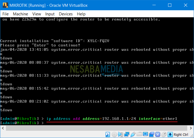Click the Right Ctrl host key label
Viewport: 194px width, 138px height.
click(181, 134)
